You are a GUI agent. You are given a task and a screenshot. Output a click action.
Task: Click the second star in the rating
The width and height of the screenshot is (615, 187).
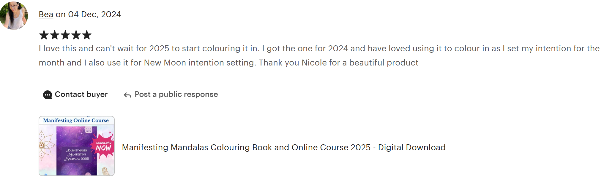point(55,35)
